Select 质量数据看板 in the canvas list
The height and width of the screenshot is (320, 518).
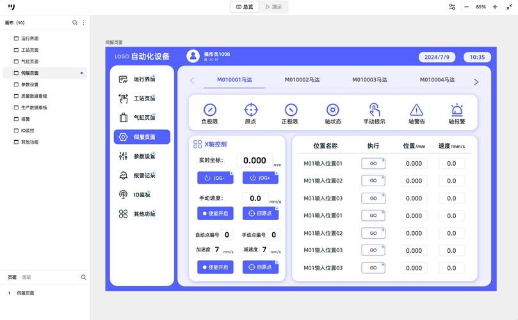point(45,96)
